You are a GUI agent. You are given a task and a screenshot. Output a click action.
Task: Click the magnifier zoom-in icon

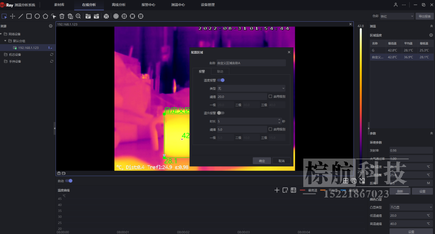pos(78,16)
